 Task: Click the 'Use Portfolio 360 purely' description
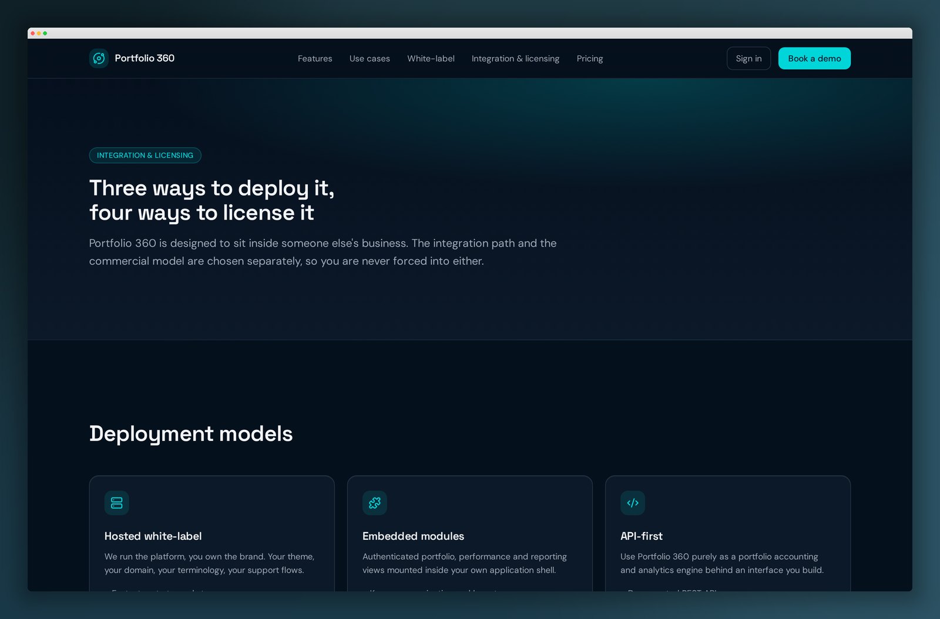point(722,563)
